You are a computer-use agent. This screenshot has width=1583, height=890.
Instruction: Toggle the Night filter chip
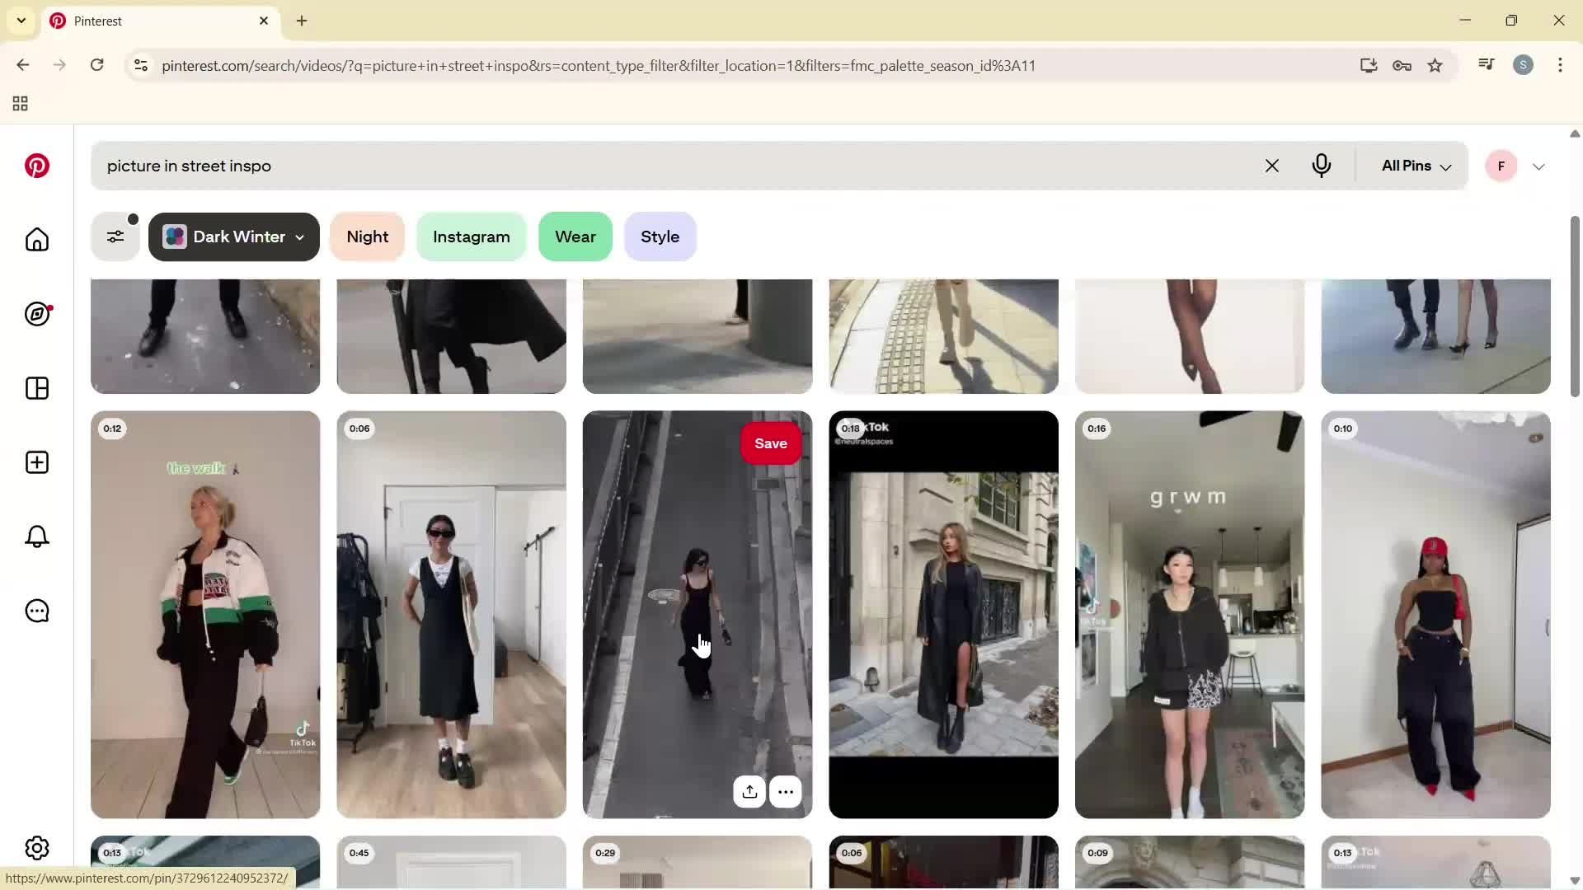367,237
